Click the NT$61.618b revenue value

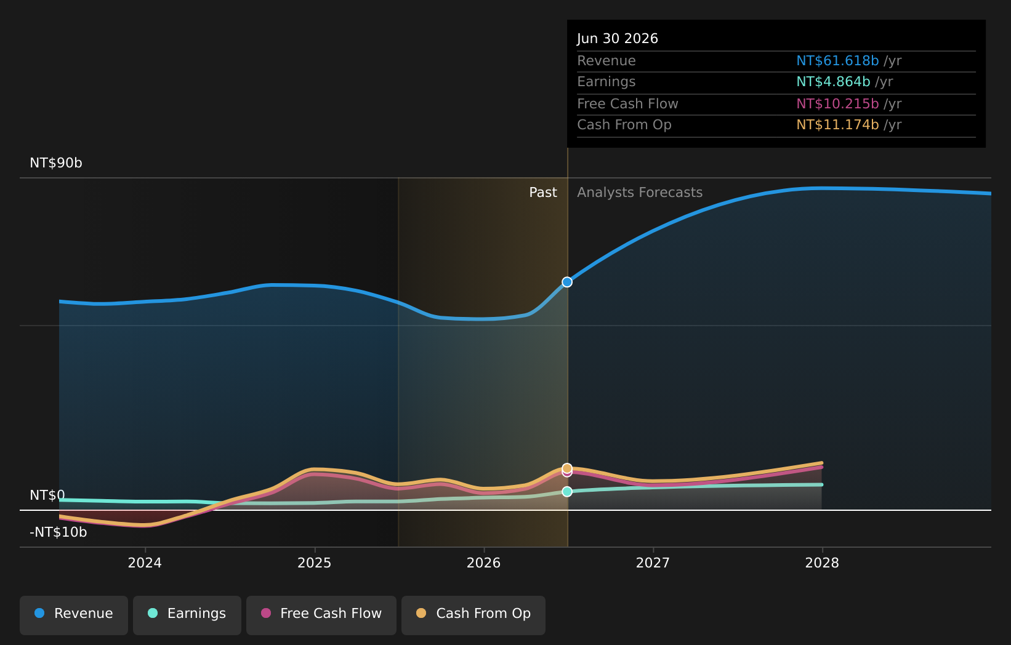pos(837,61)
